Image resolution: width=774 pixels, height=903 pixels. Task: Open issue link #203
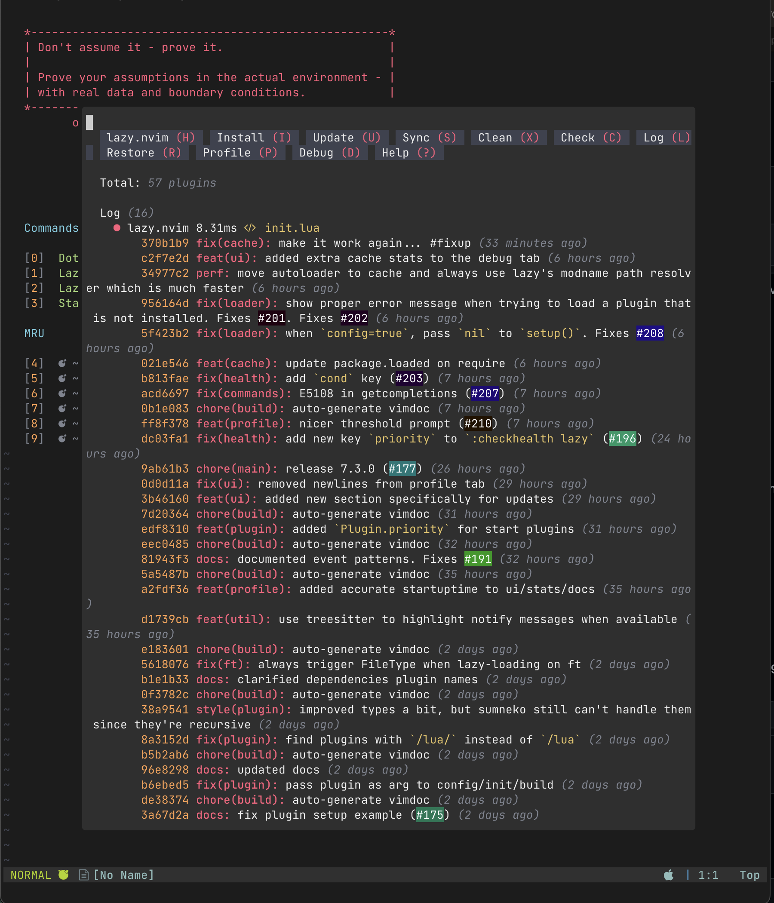pos(409,379)
